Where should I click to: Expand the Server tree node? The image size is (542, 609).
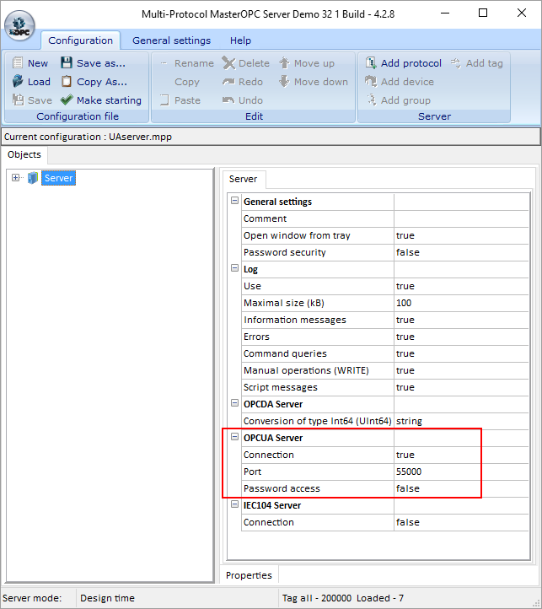coord(15,177)
